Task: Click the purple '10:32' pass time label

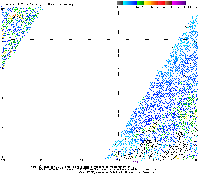Action: tap(135, 162)
